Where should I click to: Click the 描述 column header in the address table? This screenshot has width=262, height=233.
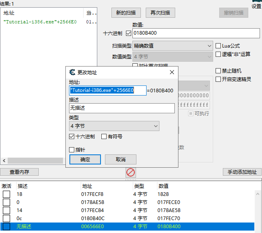pos(23,186)
